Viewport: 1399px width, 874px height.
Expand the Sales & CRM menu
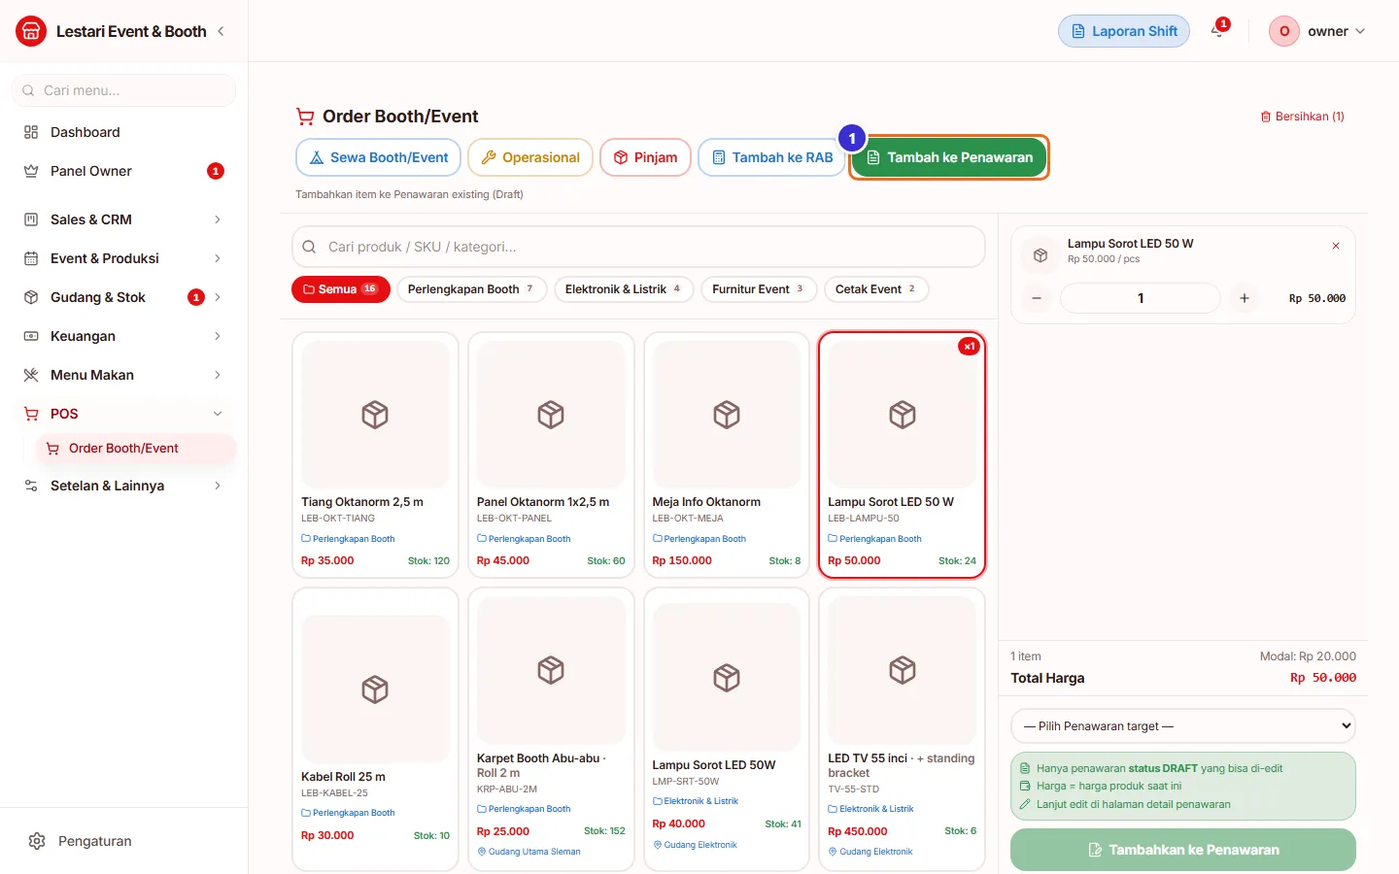pyautogui.click(x=218, y=219)
